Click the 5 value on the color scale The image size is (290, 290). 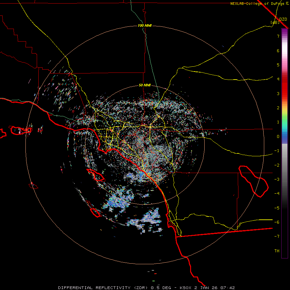(278, 65)
